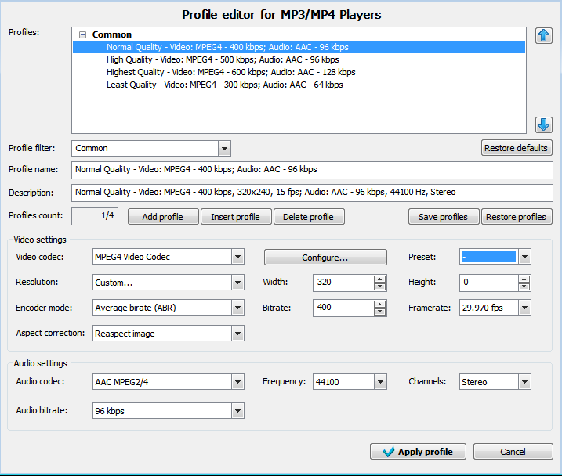Select Highest Quality MPEG4 600 kbps profile
562x476 pixels.
click(x=230, y=72)
